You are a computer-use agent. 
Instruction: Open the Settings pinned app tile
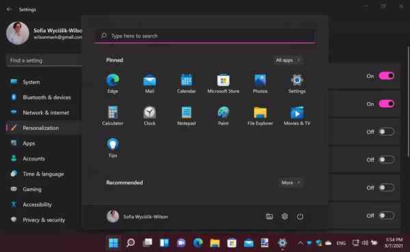tap(297, 83)
